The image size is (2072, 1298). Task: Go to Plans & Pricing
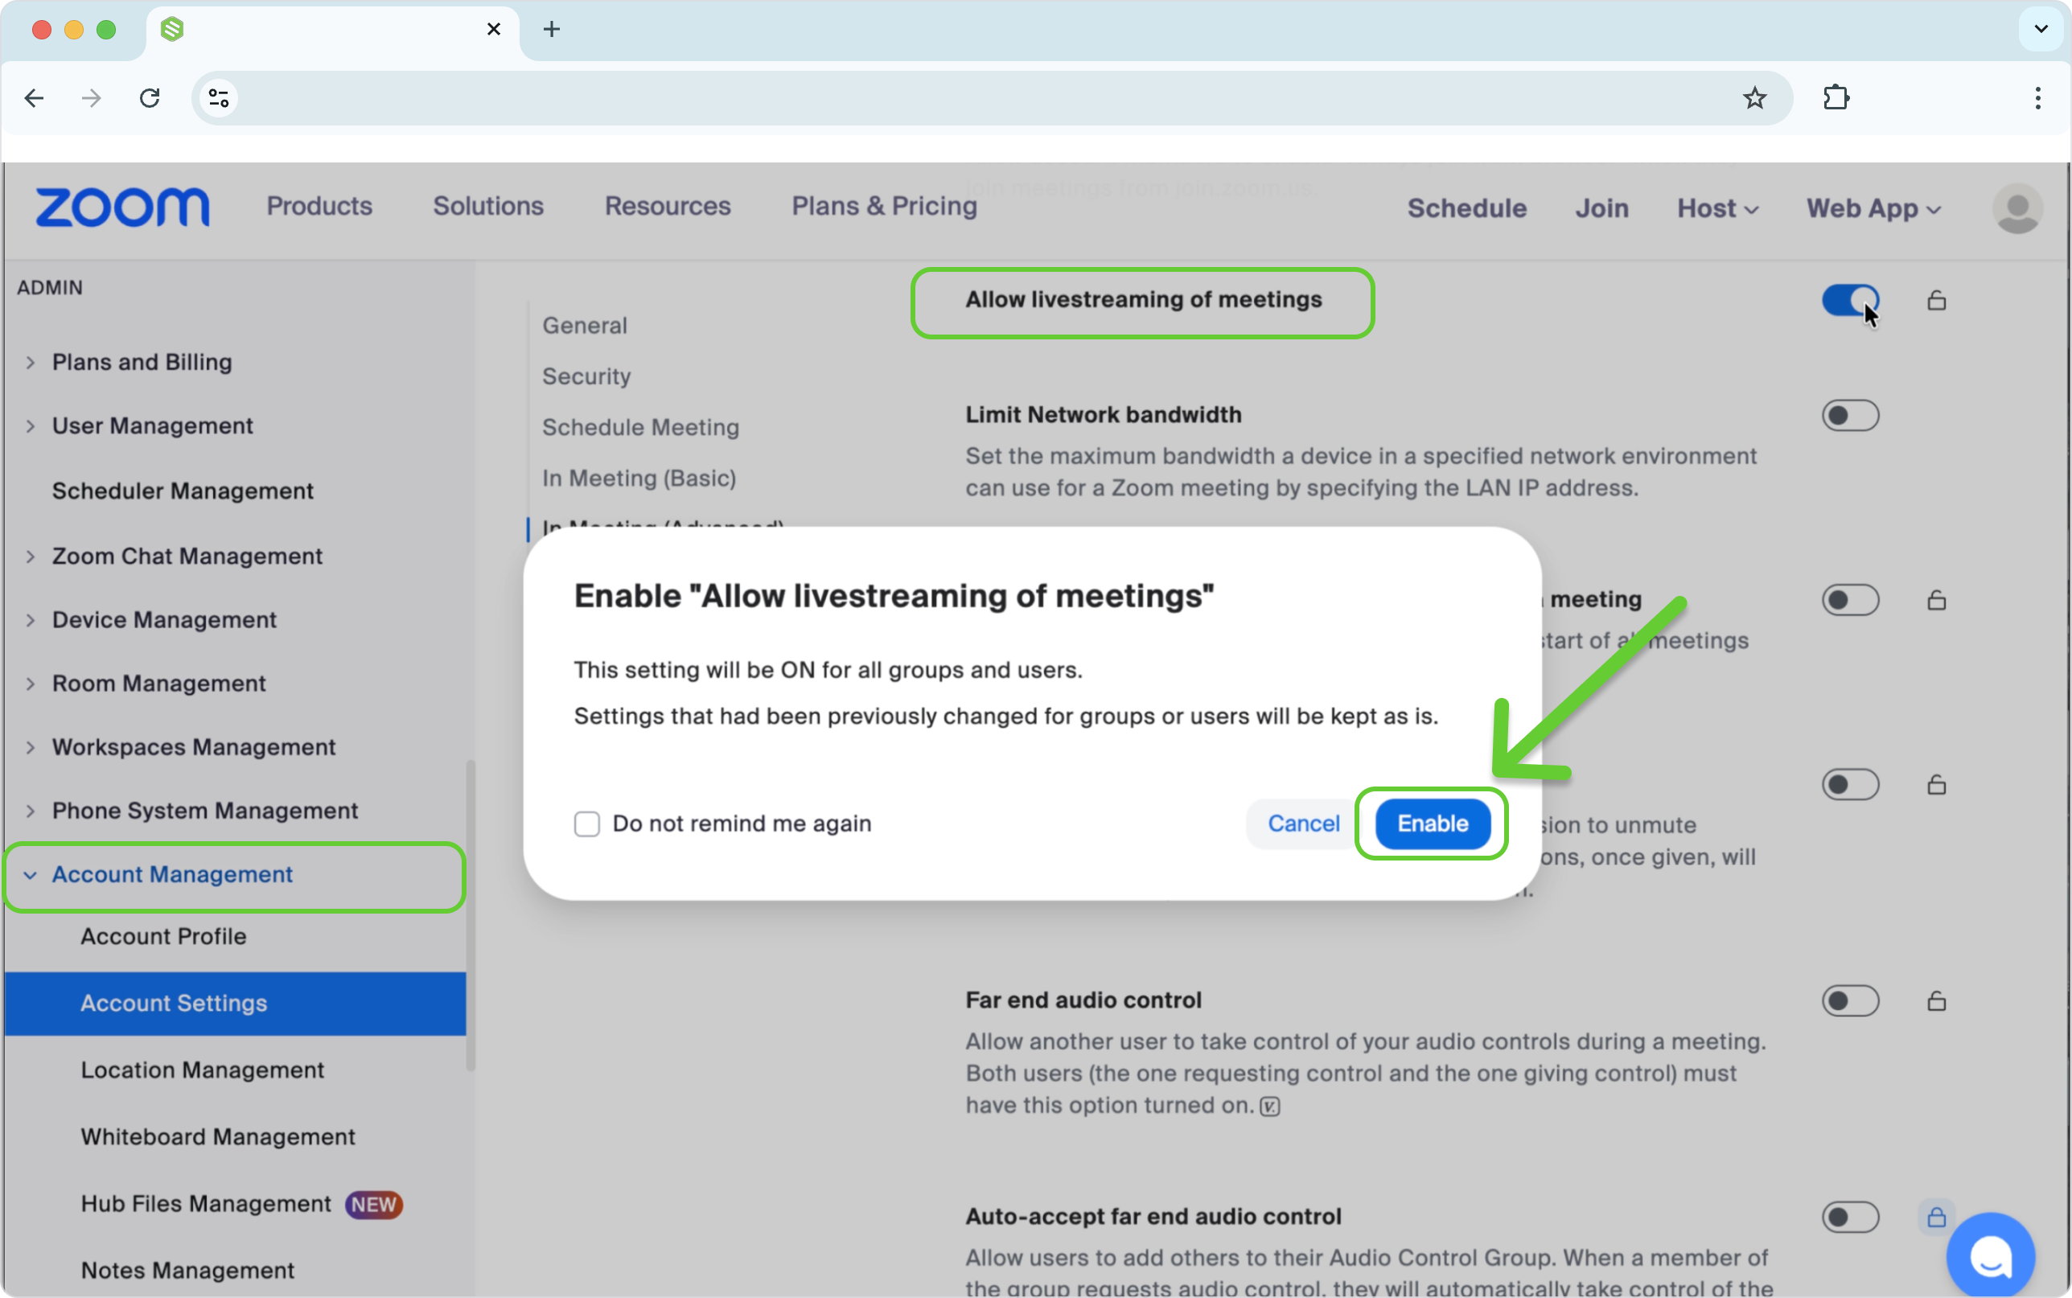(884, 206)
